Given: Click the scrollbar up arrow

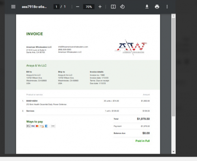Looking at the screenshot, I should pos(173,16).
